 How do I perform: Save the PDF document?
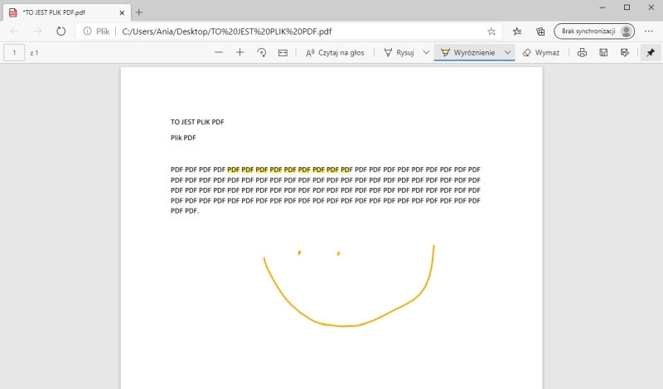(603, 52)
